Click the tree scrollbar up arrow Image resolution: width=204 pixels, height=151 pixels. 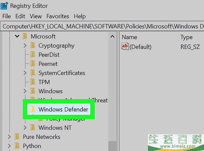click(112, 36)
